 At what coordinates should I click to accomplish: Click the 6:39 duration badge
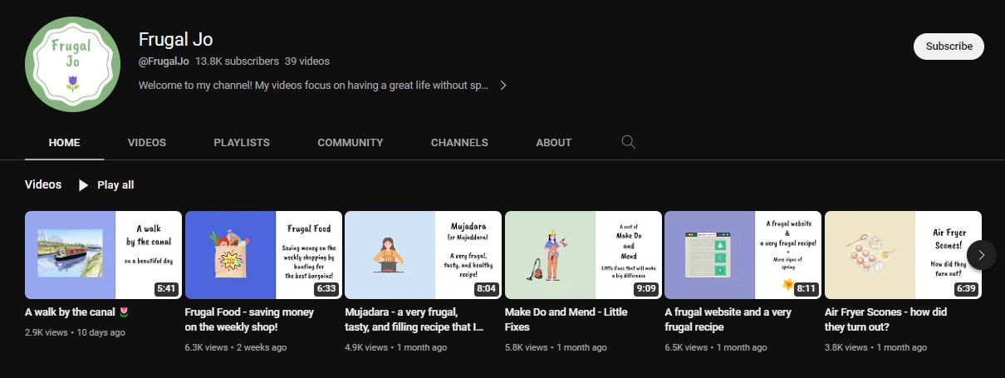coord(966,289)
